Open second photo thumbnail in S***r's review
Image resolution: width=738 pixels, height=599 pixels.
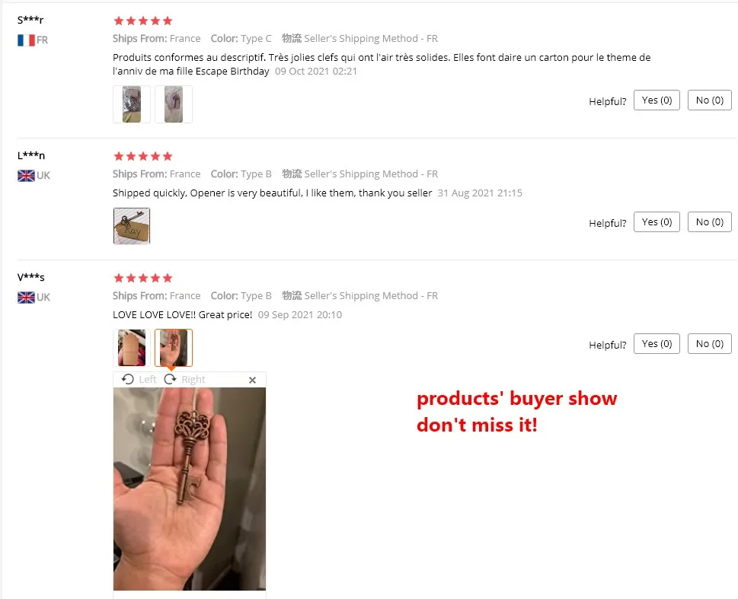[x=174, y=104]
